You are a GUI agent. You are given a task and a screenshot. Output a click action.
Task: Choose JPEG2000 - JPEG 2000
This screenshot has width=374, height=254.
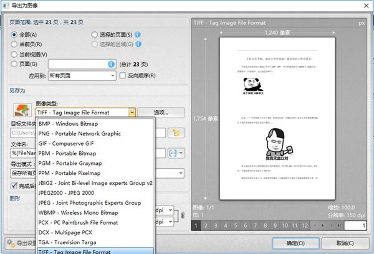[x=95, y=193]
